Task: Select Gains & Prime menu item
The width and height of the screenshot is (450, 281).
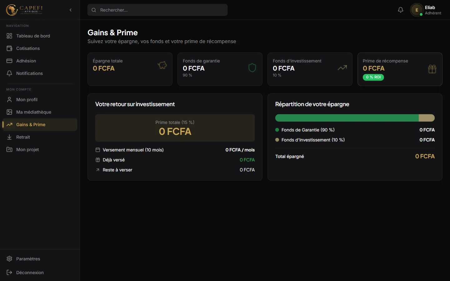Action: pos(40,125)
